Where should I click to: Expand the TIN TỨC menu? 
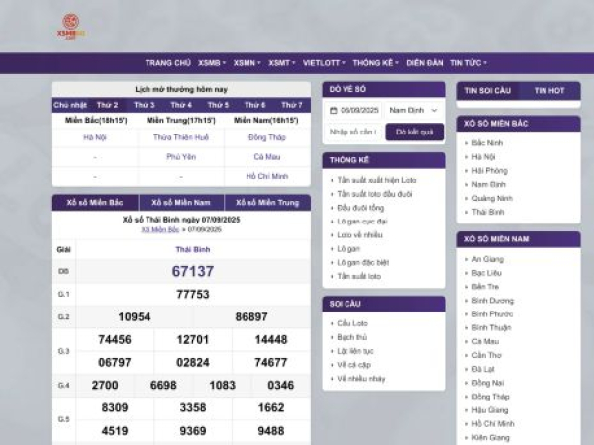468,63
